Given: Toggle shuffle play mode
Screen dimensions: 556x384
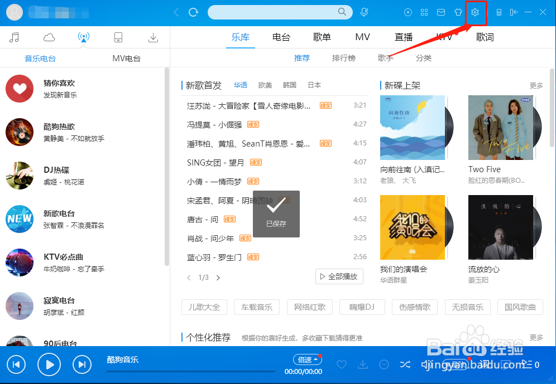Looking at the screenshot, I should 405,364.
